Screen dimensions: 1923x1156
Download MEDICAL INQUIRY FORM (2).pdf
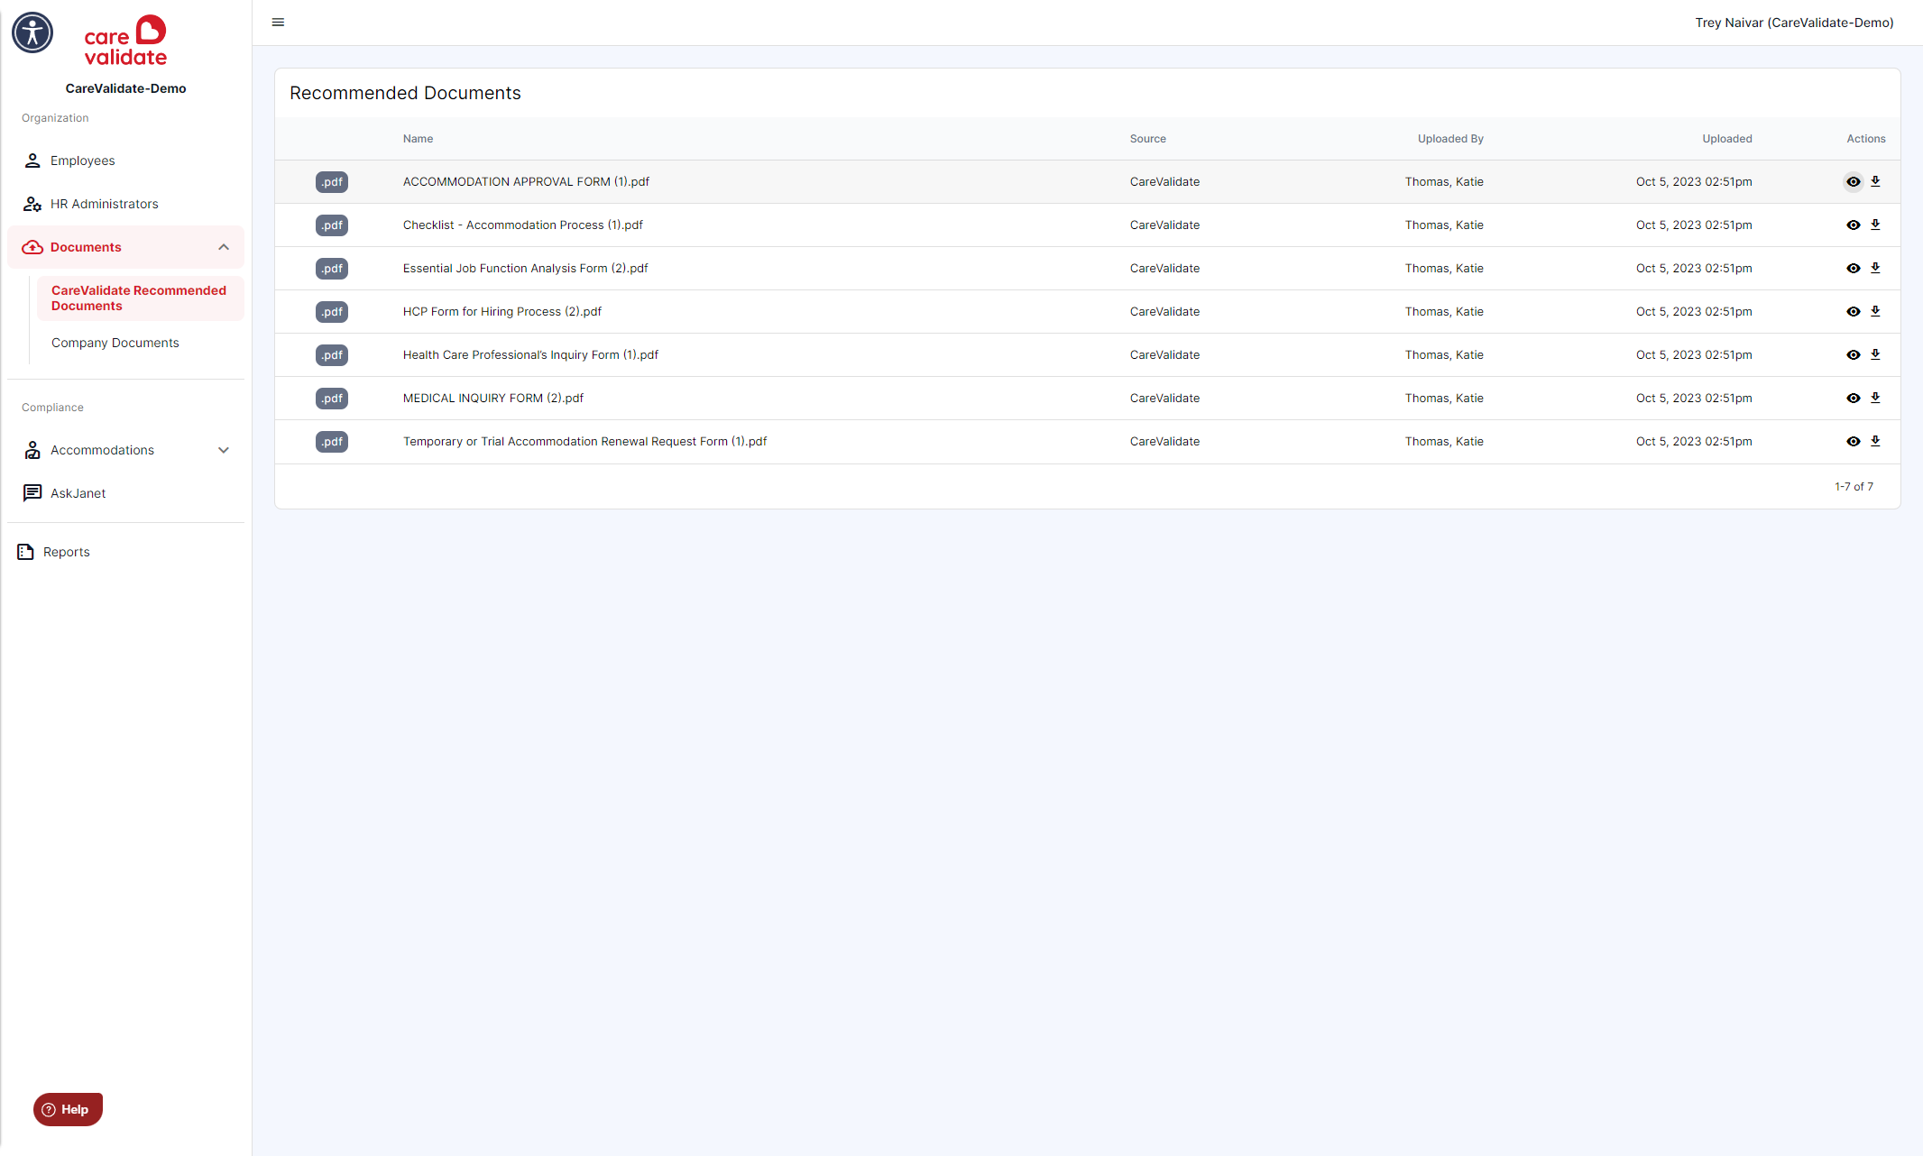(x=1875, y=398)
